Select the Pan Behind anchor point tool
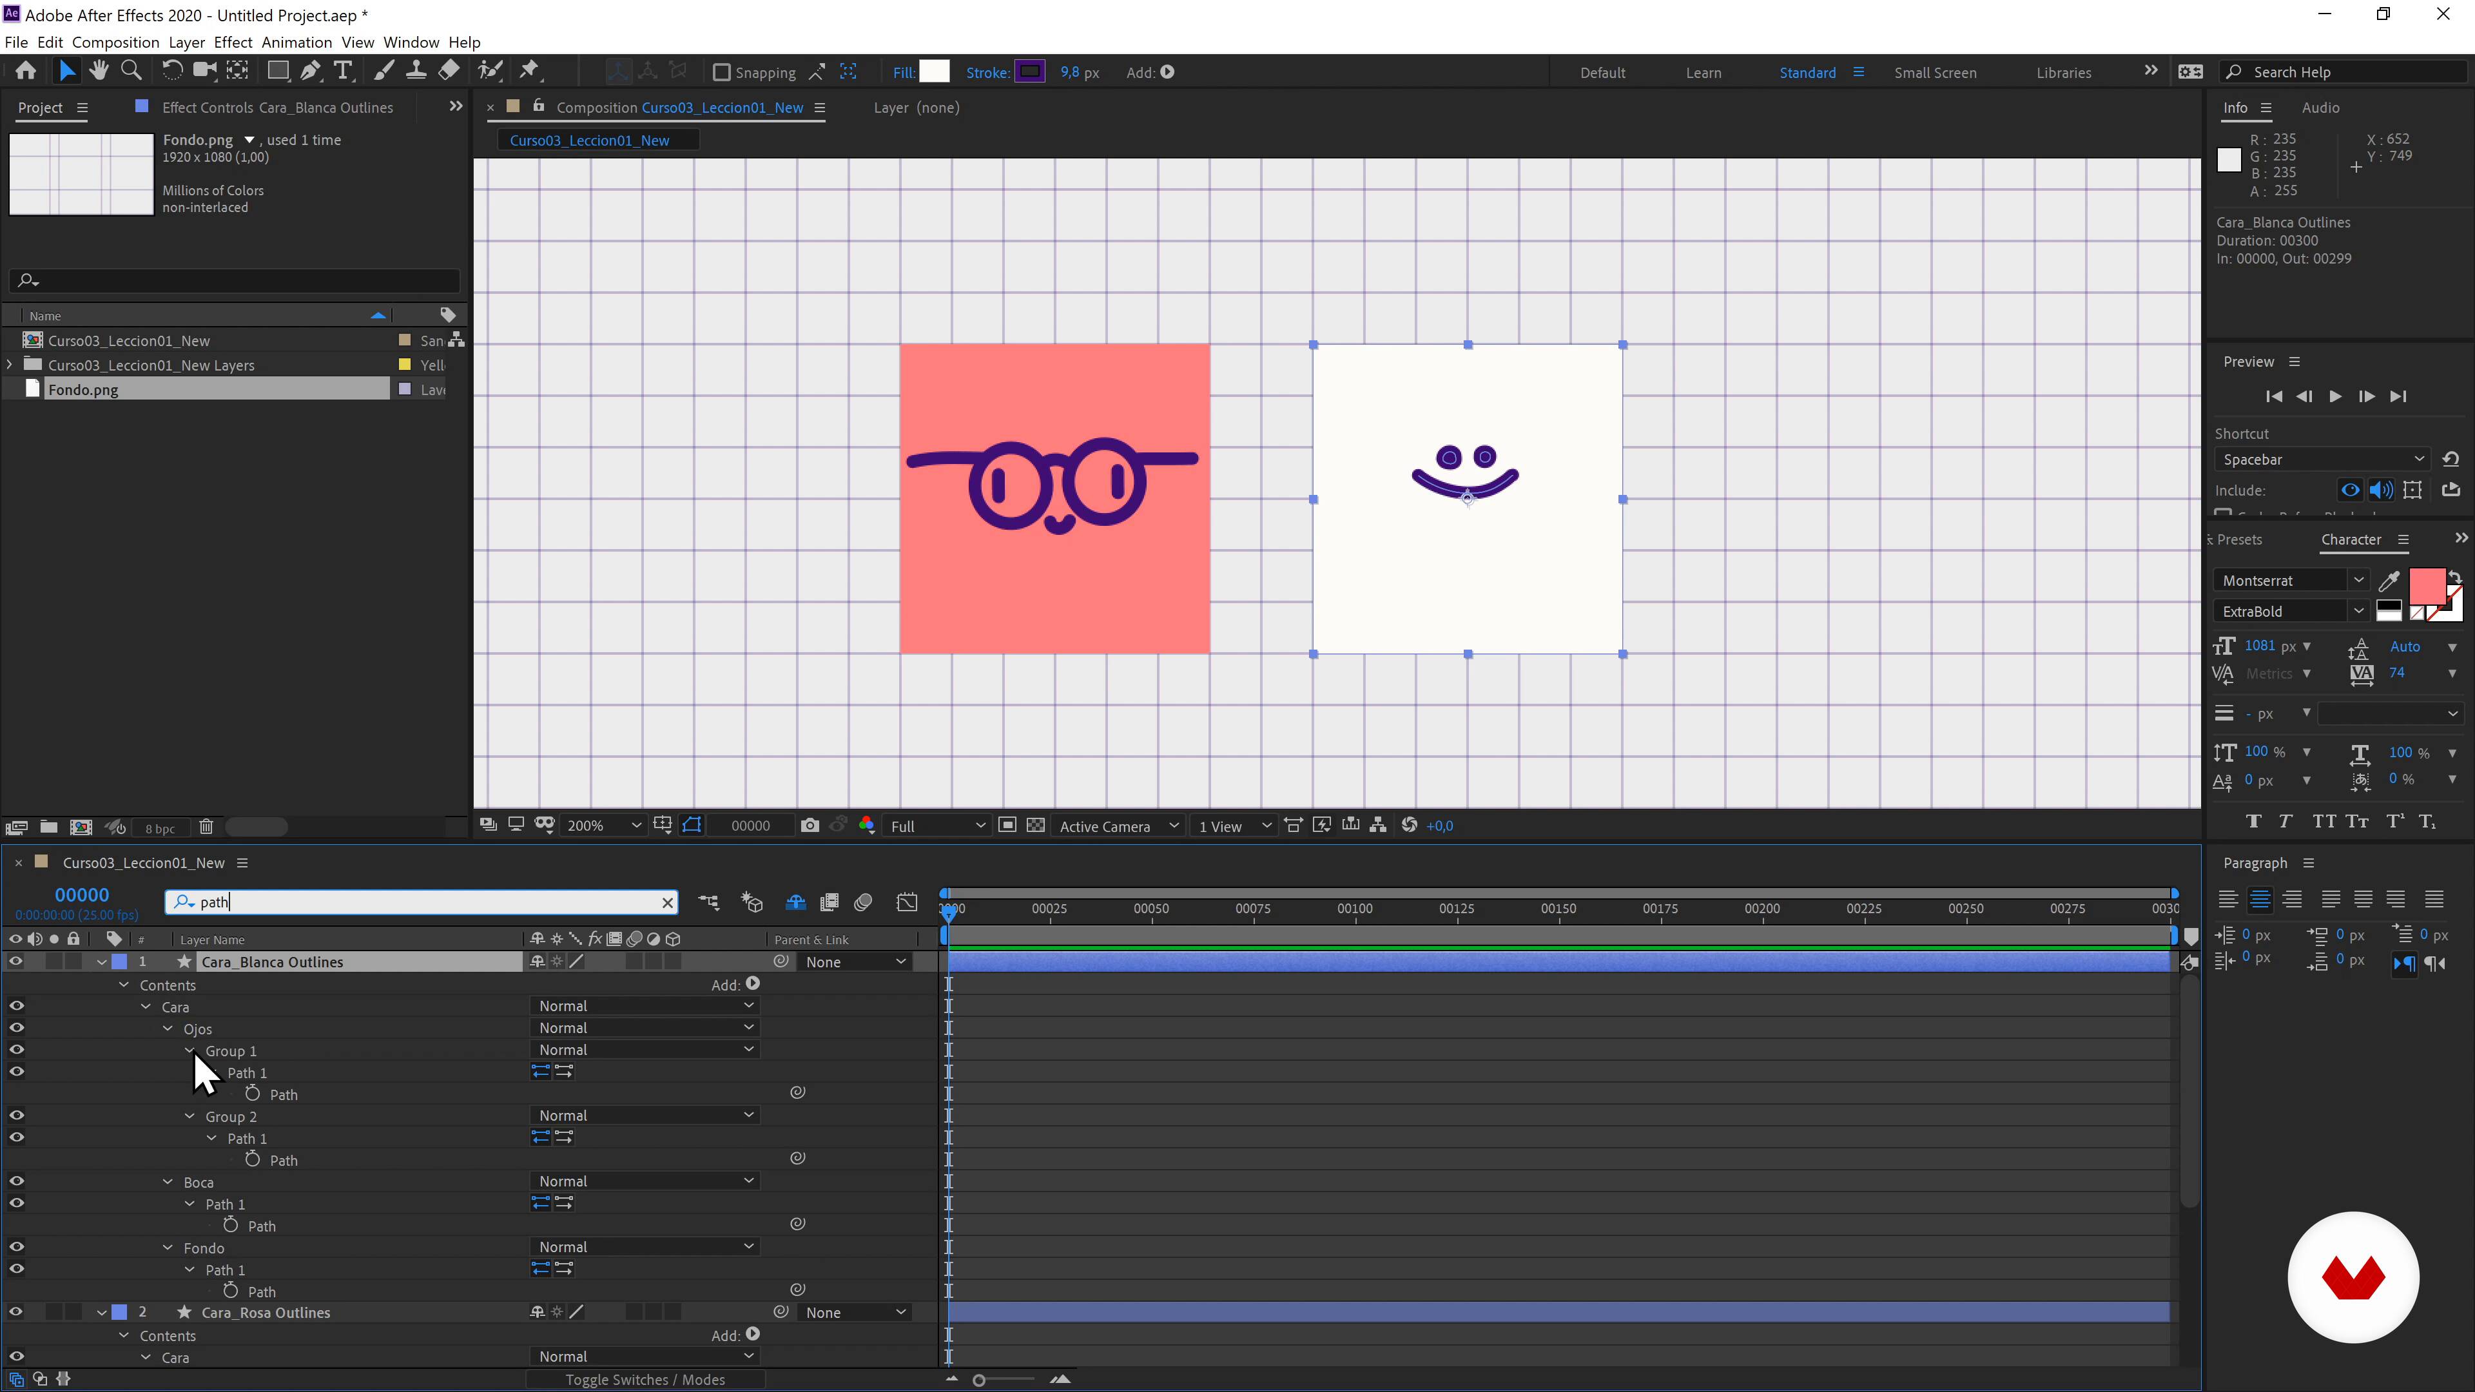The image size is (2475, 1392). pyautogui.click(x=237, y=71)
